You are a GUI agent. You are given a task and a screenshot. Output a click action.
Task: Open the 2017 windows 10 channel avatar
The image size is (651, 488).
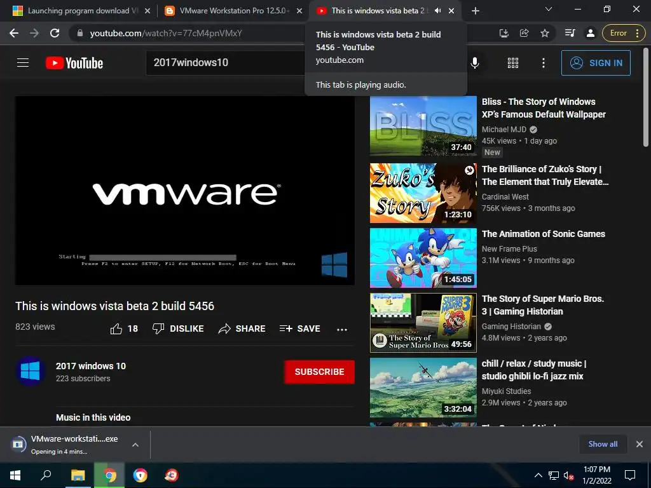[x=31, y=371]
